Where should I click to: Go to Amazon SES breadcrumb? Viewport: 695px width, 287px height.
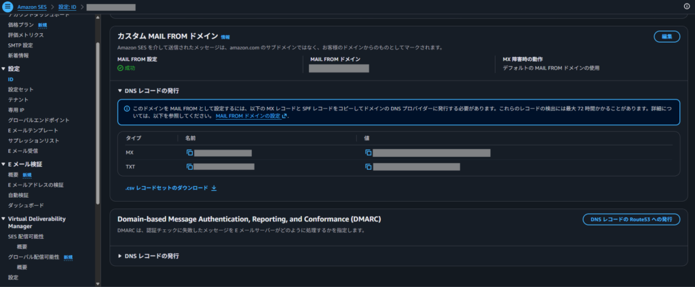click(32, 7)
